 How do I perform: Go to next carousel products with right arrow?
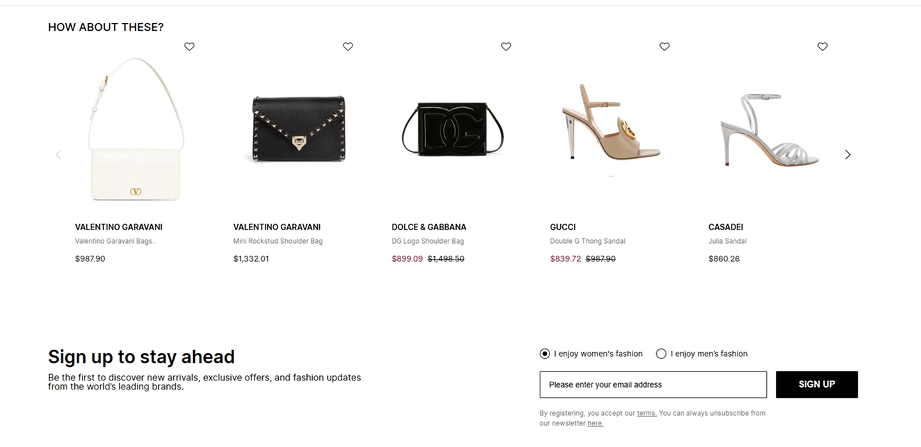pyautogui.click(x=847, y=155)
